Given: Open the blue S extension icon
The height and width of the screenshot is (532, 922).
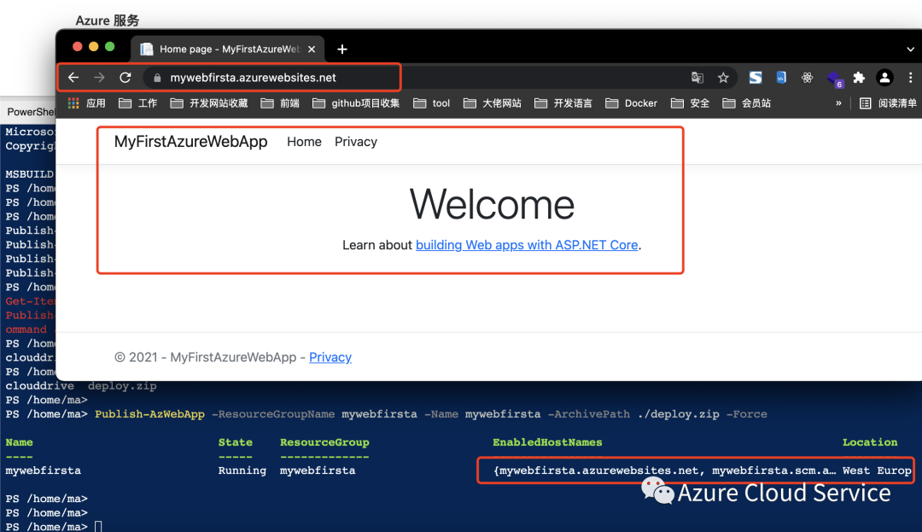Looking at the screenshot, I should tap(755, 78).
